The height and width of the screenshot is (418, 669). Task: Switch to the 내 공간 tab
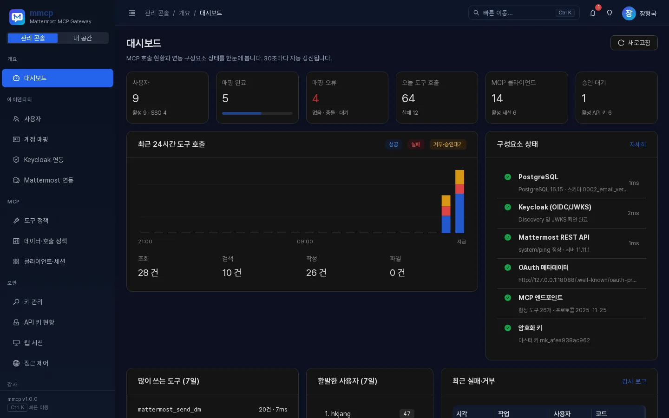pos(83,38)
